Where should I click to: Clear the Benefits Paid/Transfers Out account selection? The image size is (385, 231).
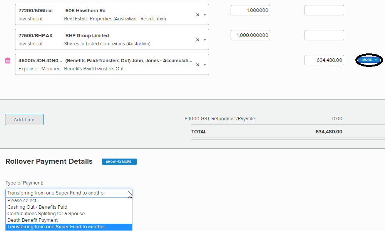pos(198,65)
